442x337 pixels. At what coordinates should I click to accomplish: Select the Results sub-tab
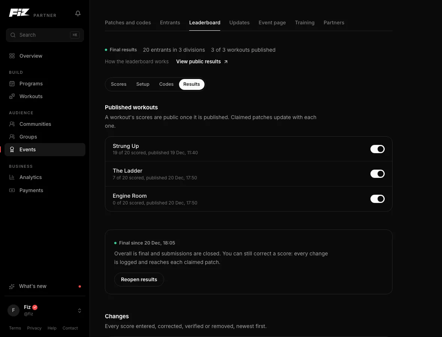point(192,84)
